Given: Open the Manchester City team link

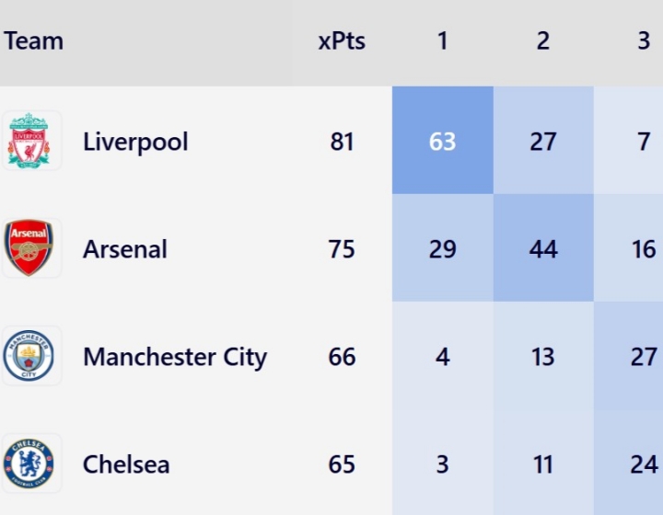Looking at the screenshot, I should pos(175,357).
